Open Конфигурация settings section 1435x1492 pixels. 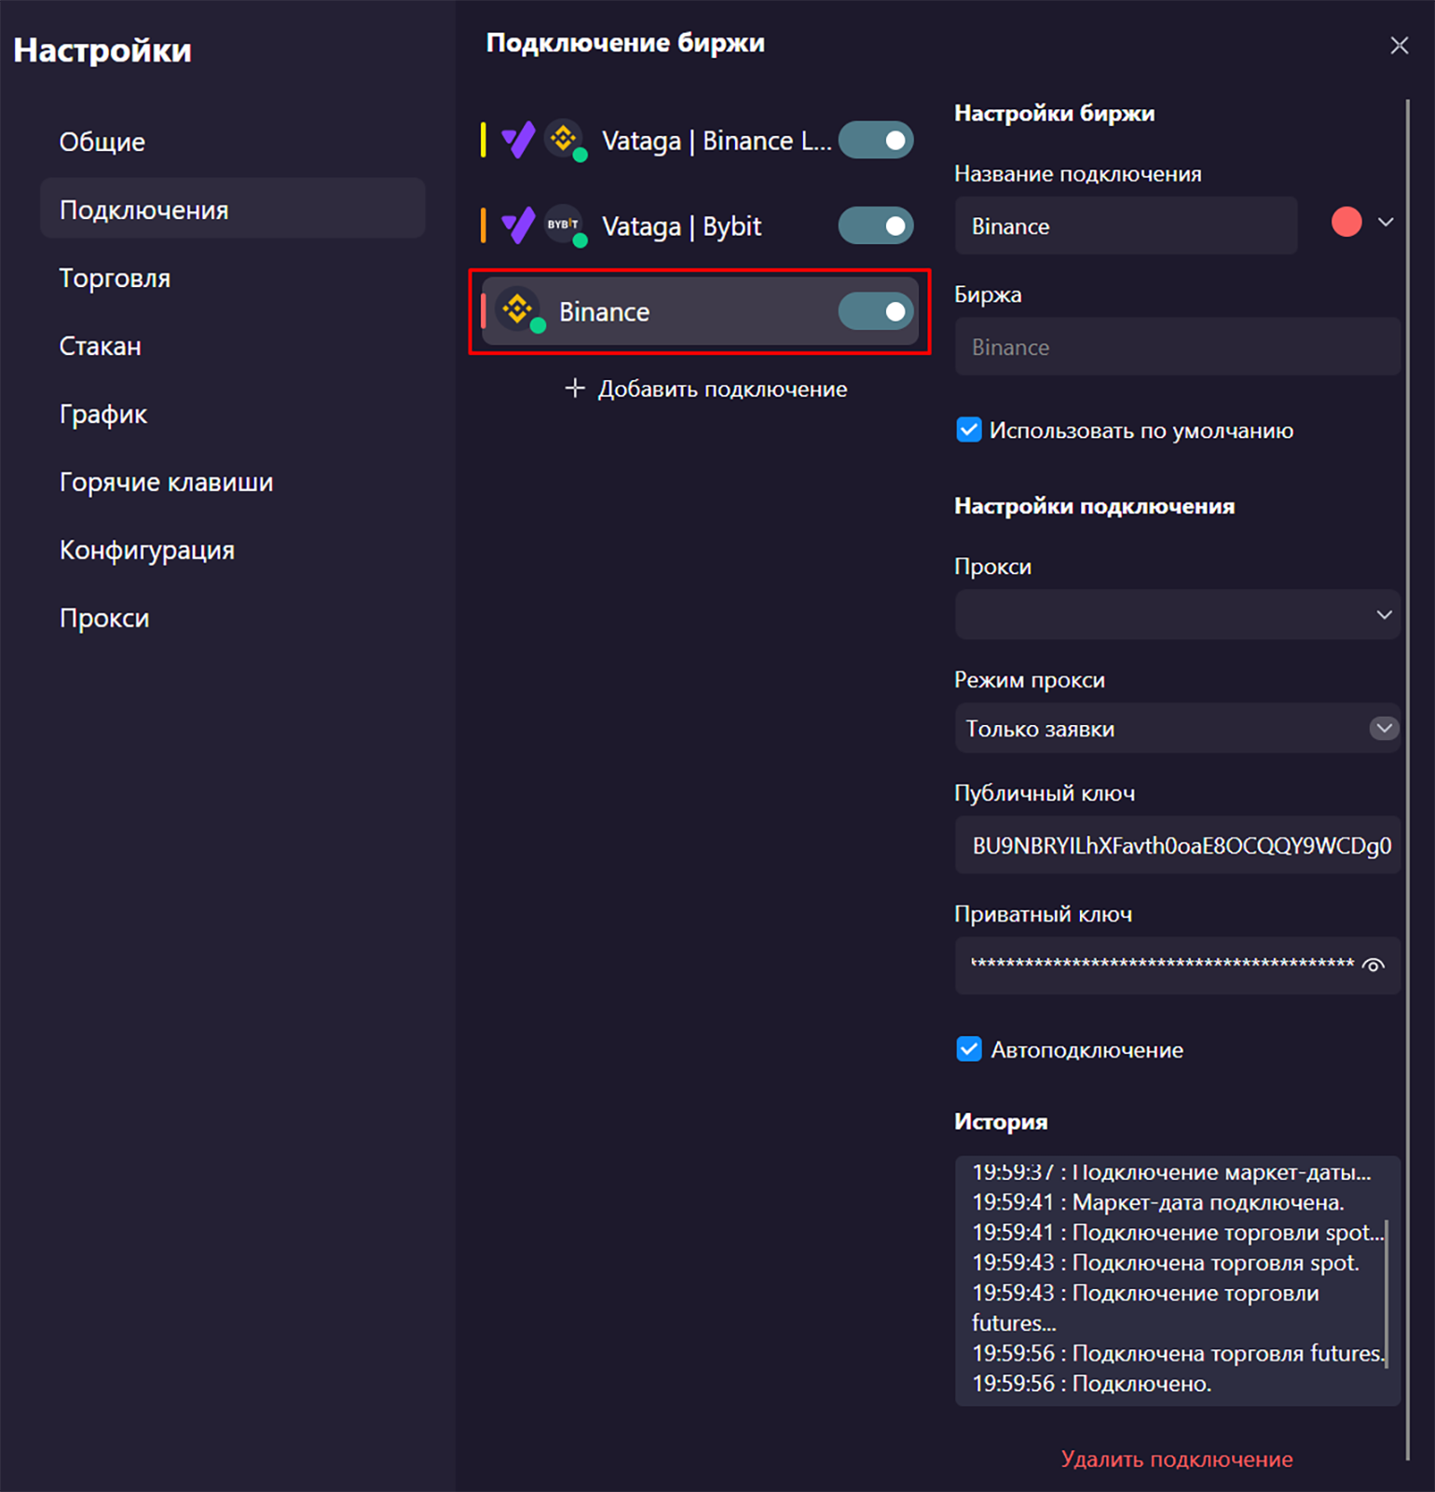(232, 550)
